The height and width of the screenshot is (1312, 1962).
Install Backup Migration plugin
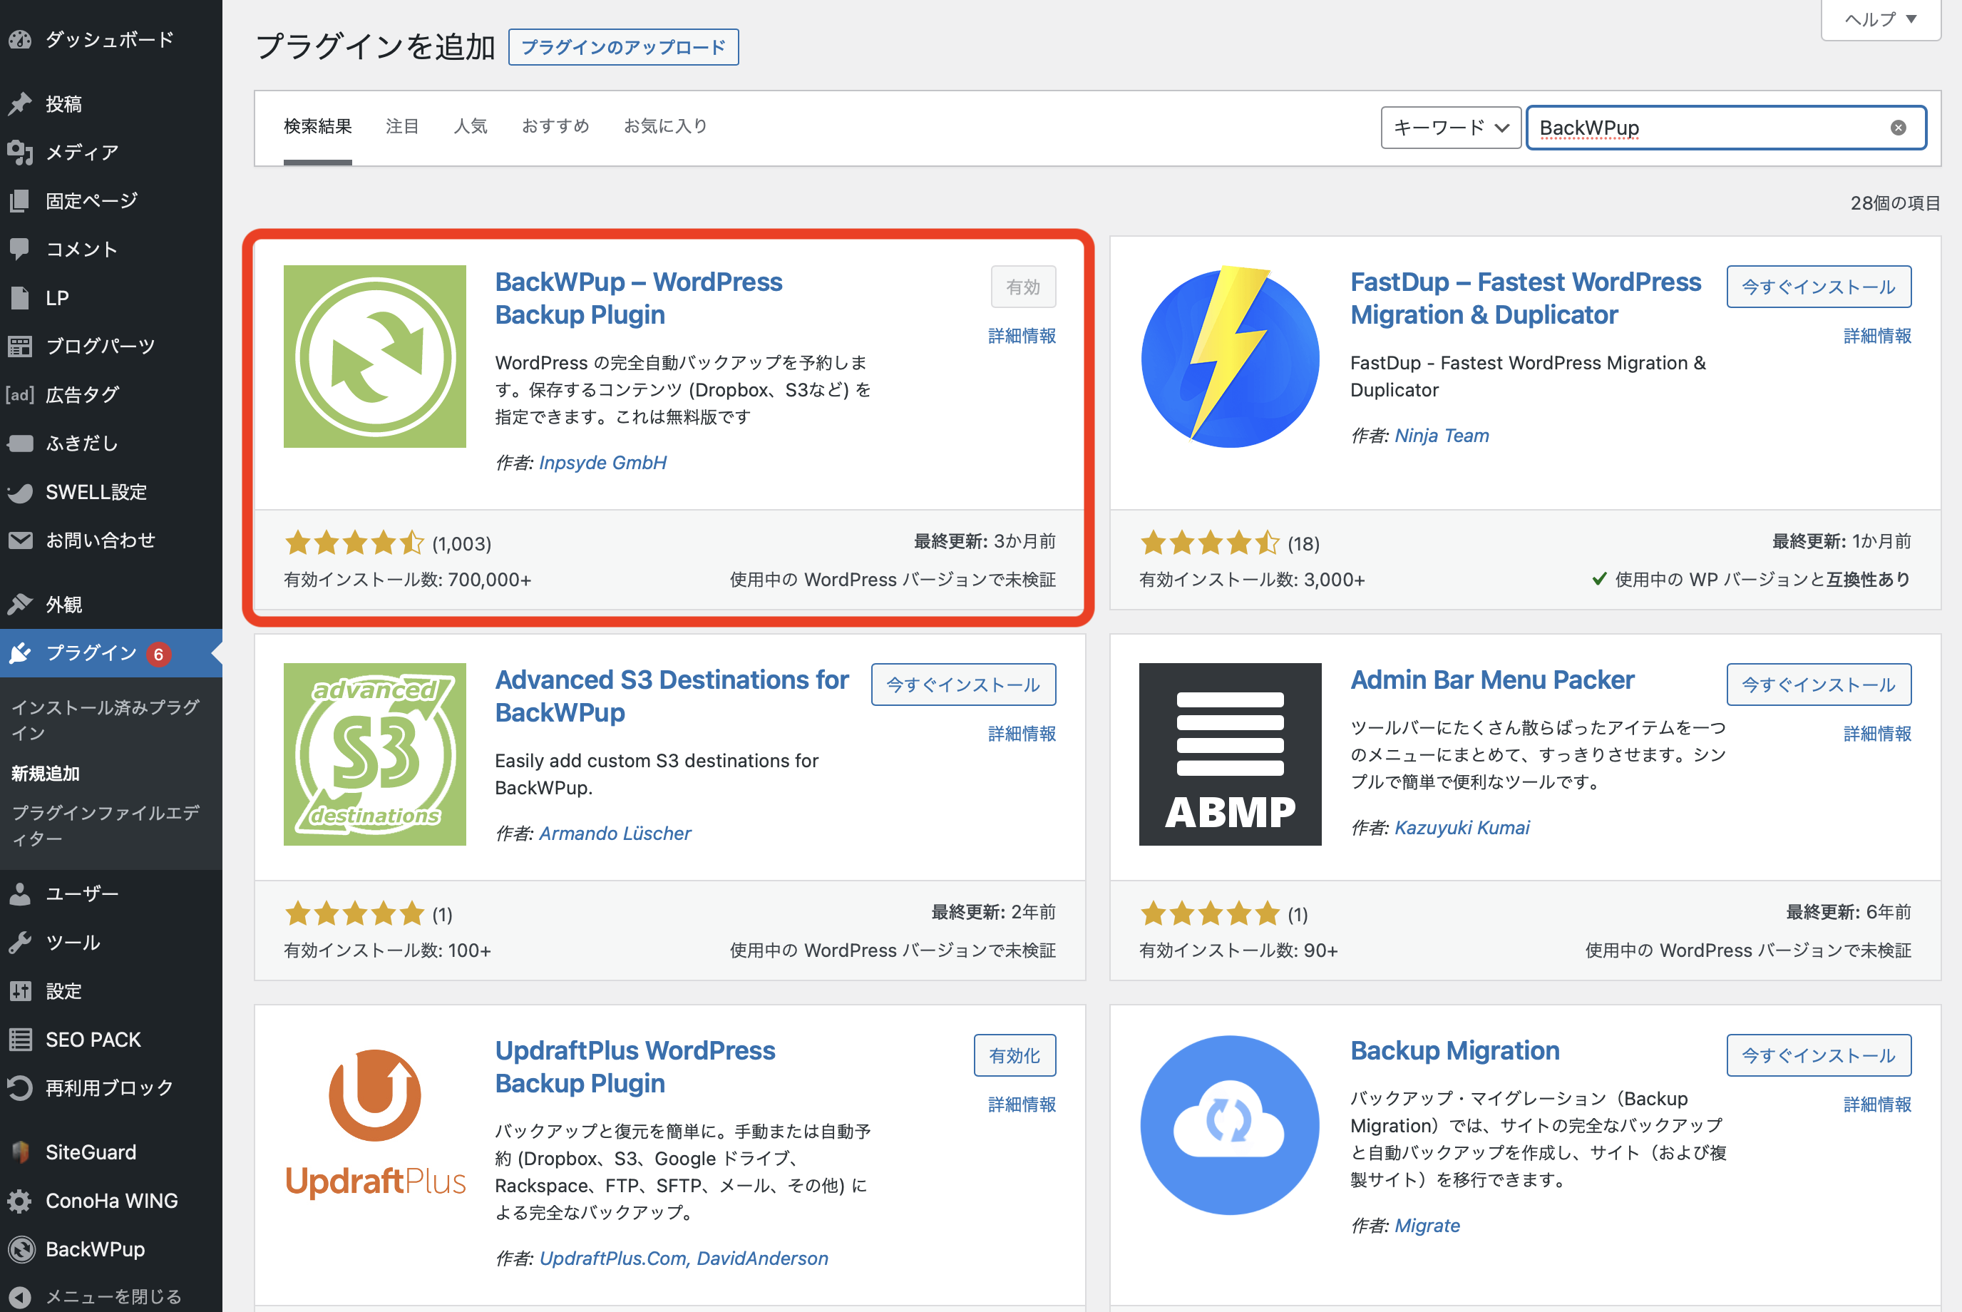click(1819, 1055)
